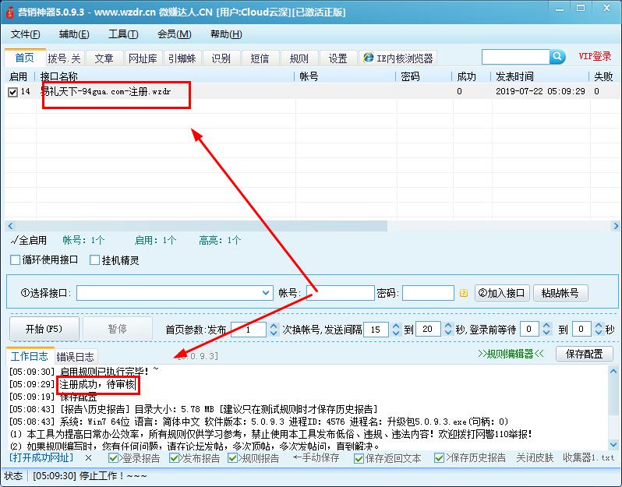This screenshot has width=622, height=487.
Task: Click the app logo in title bar
Action: pyautogui.click(x=9, y=12)
